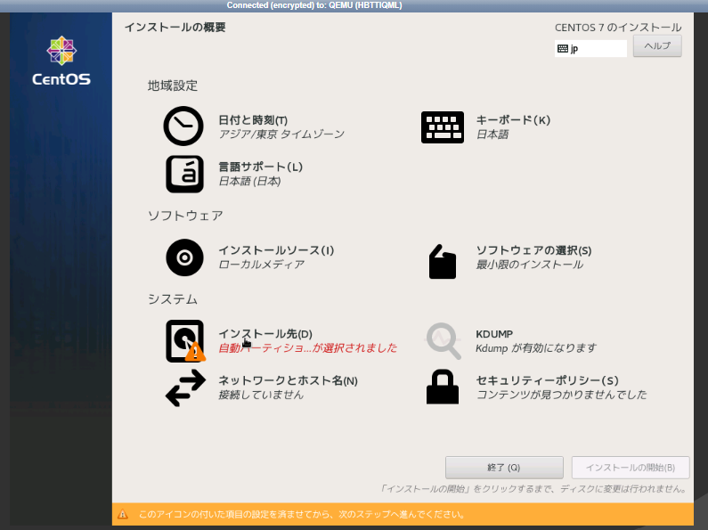Click the ローカルメディア status text
Image resolution: width=708 pixels, height=530 pixels.
click(262, 264)
